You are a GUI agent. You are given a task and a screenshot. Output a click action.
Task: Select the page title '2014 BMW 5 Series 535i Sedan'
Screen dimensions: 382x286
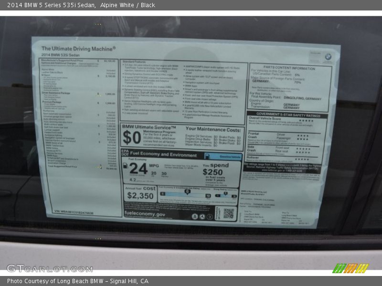(50, 5)
